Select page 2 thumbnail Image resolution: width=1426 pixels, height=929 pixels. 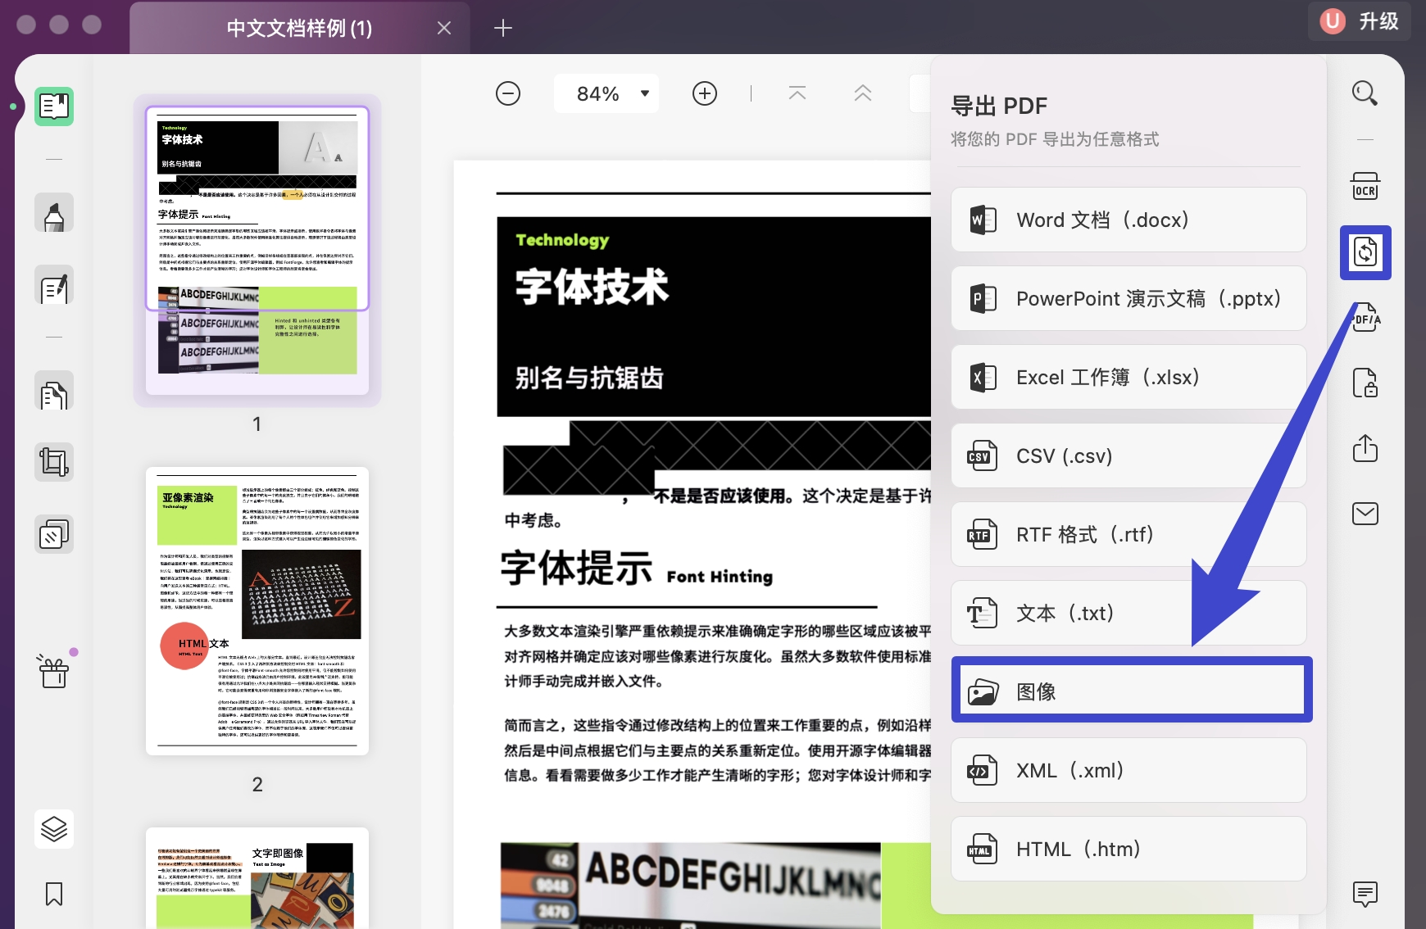[257, 611]
